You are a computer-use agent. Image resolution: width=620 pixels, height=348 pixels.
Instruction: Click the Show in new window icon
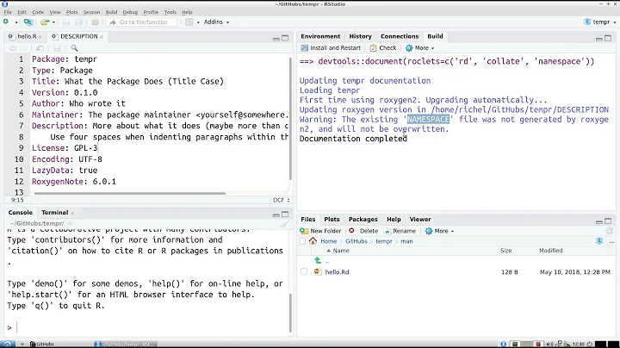40,48
